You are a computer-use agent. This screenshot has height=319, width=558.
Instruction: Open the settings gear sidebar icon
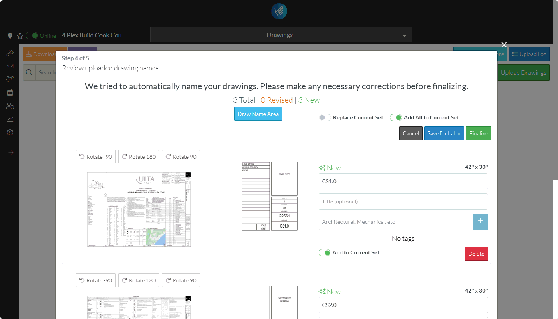10,132
